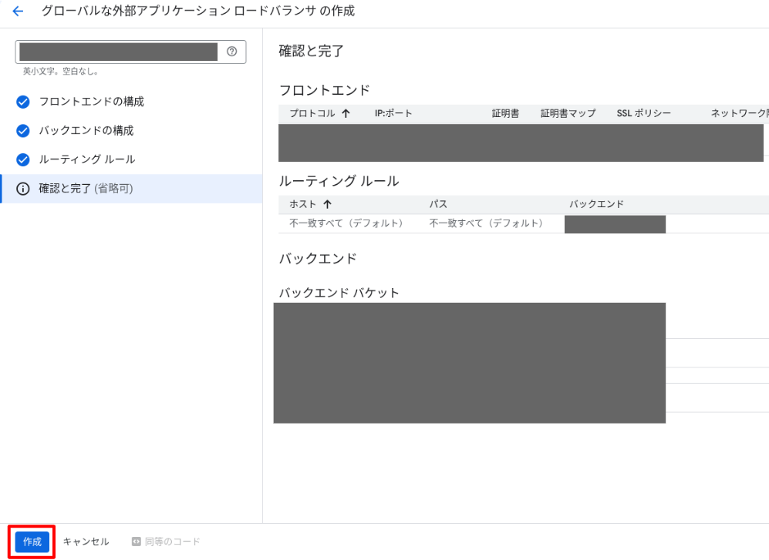Click the code icon beside 同等のコード
The width and height of the screenshot is (769, 560).
click(137, 542)
